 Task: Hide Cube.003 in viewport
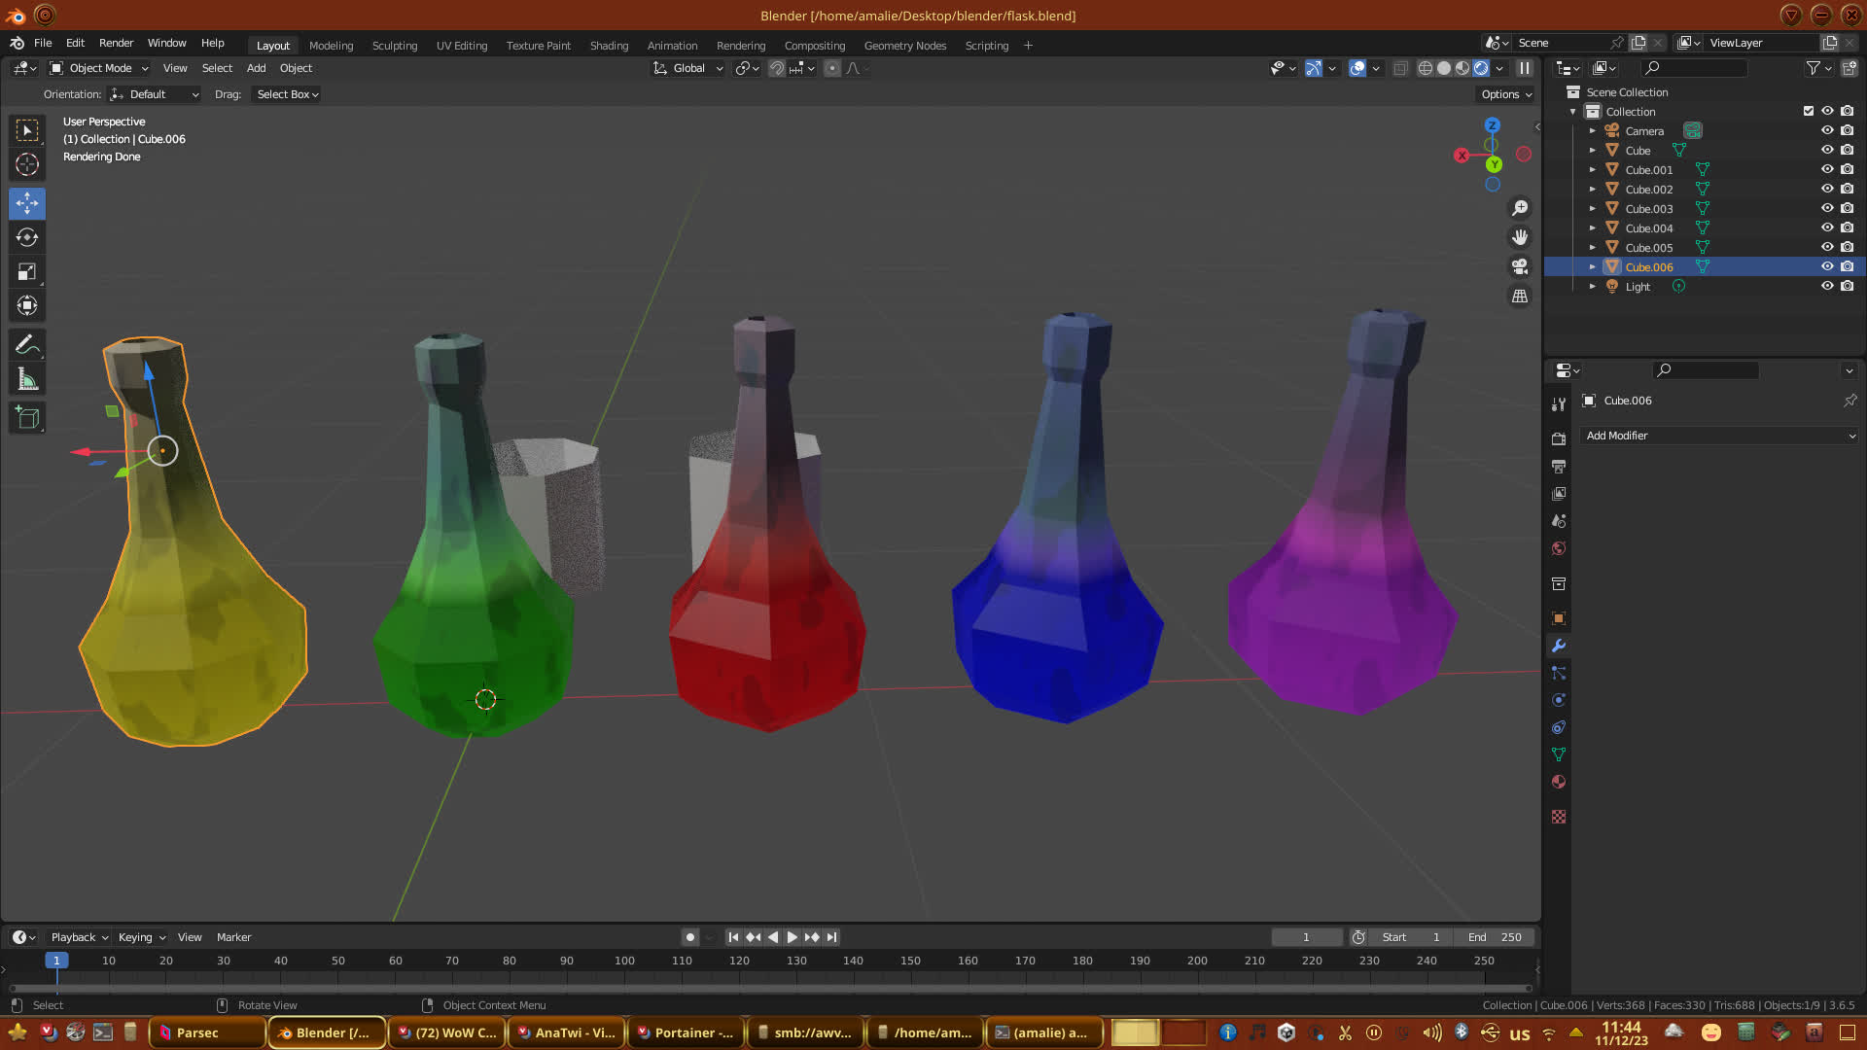[x=1827, y=208]
